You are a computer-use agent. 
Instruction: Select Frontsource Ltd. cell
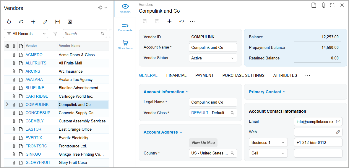tap(83, 146)
